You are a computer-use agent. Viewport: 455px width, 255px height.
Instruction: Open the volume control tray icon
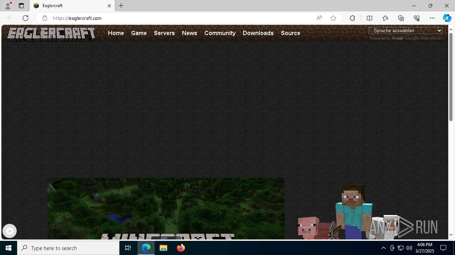[x=409, y=248]
